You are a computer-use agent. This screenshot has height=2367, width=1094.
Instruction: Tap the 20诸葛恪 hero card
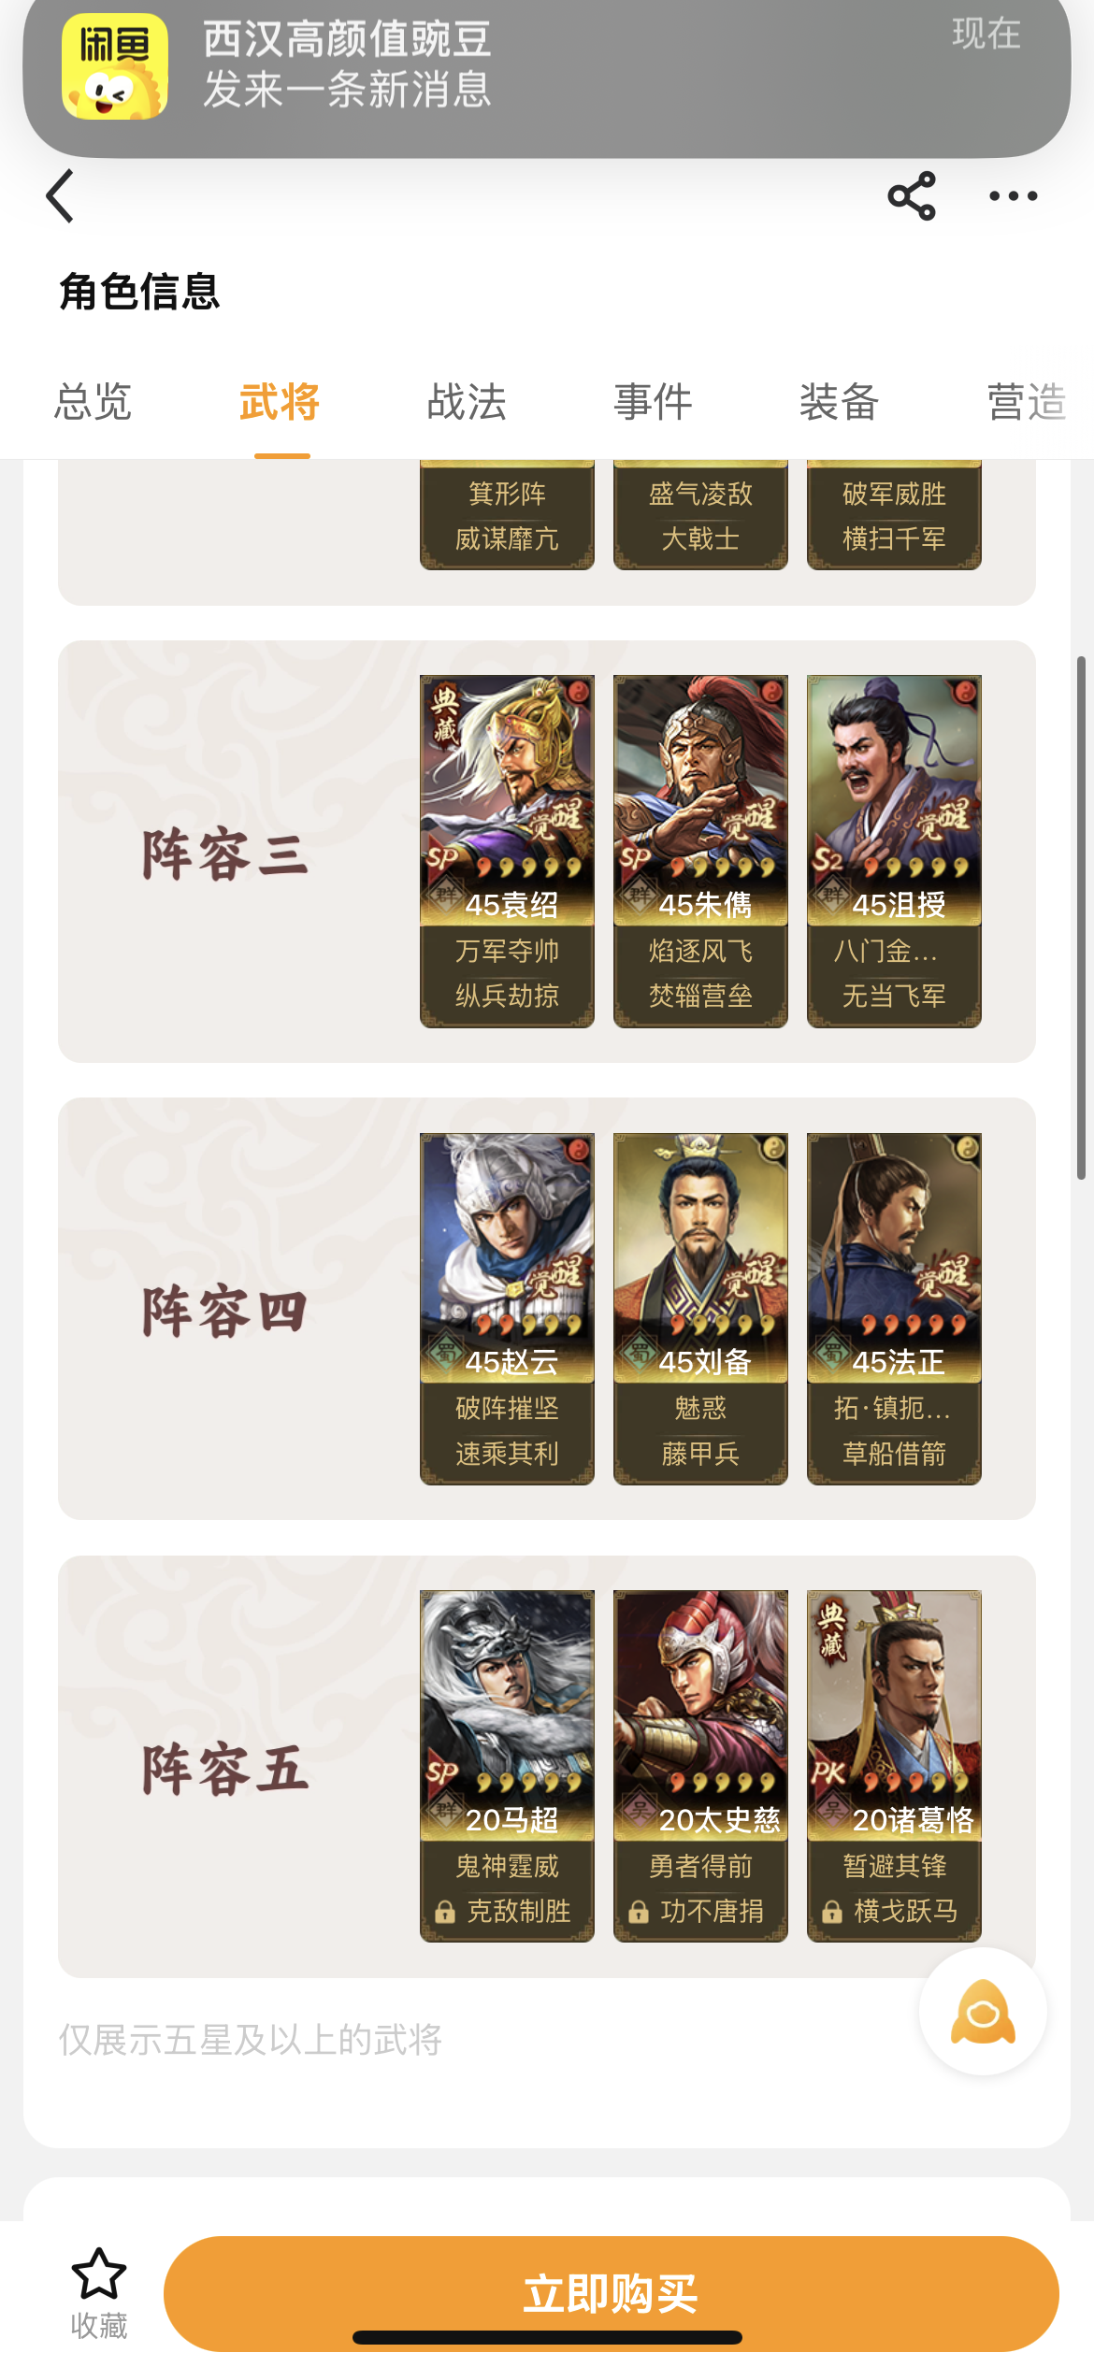(x=894, y=1766)
